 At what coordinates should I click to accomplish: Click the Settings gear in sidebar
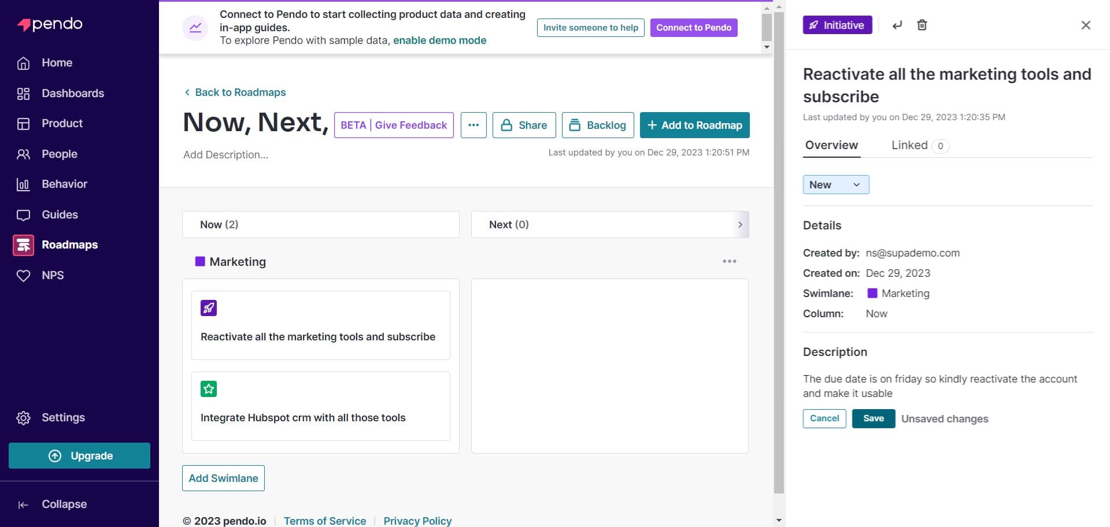(23, 418)
